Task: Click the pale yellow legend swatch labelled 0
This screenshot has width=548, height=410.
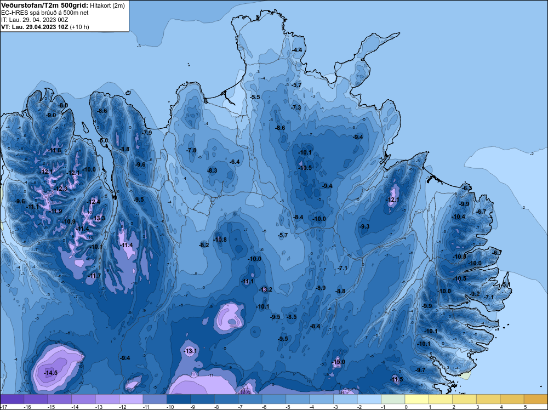Action: 416,399
